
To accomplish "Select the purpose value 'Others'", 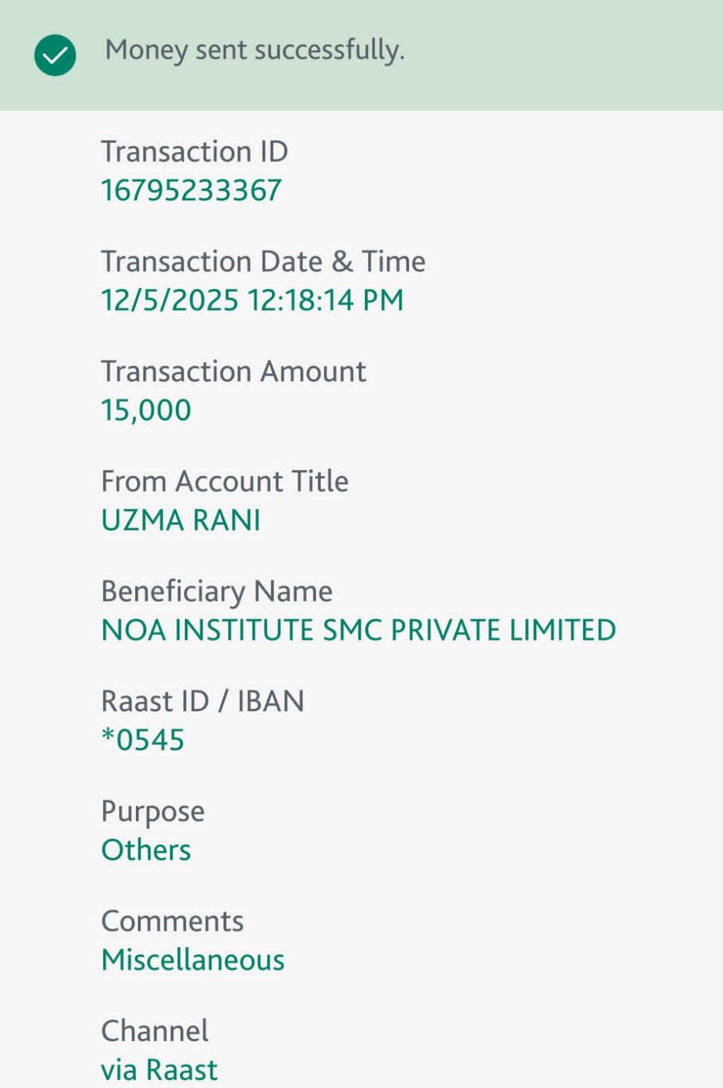I will (x=146, y=850).
